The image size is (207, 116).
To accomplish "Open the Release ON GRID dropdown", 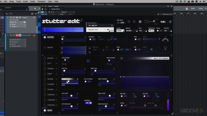I will (131, 31).
